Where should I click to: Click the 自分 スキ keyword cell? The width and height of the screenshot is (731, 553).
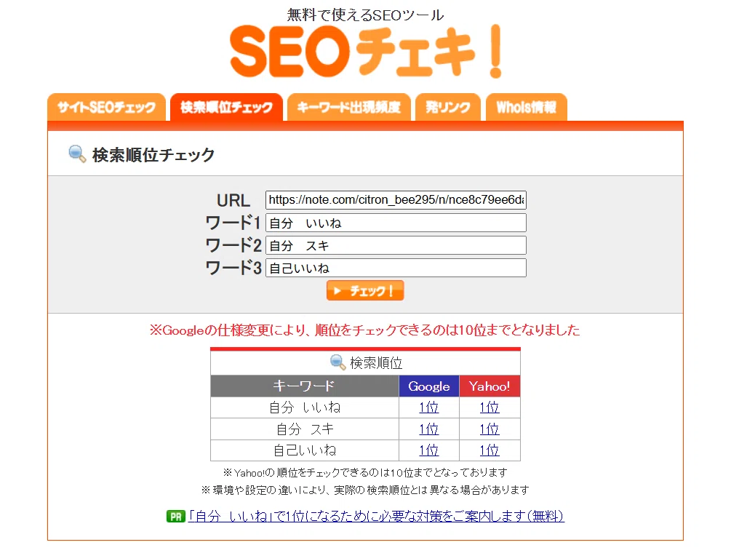[305, 429]
